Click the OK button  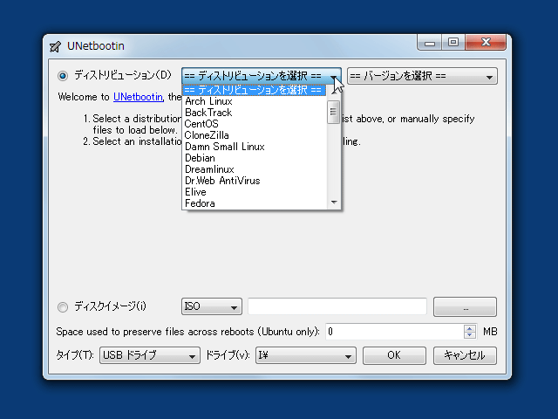[x=394, y=355]
